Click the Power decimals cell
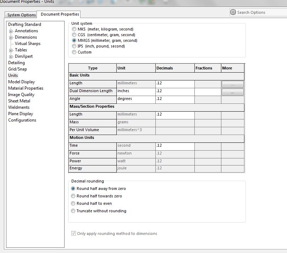 [x=175, y=162]
